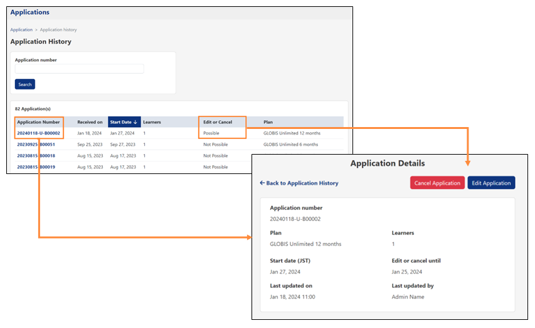
Task: Click the Application history breadcrumb text
Action: (58, 30)
